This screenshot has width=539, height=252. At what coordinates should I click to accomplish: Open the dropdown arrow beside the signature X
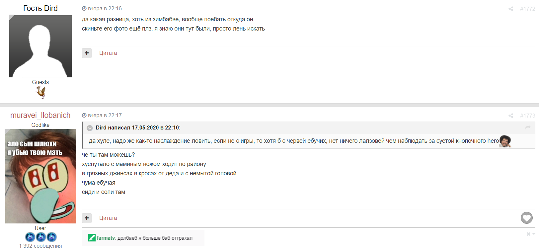tap(534, 234)
